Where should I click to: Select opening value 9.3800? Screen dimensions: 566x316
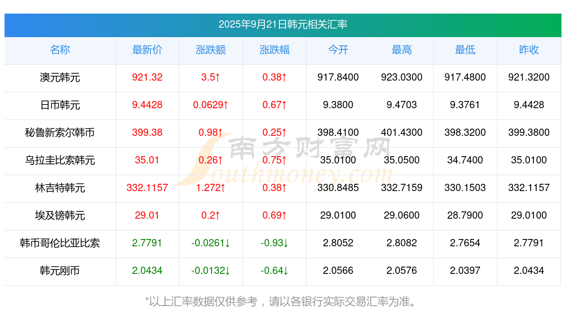(338, 105)
